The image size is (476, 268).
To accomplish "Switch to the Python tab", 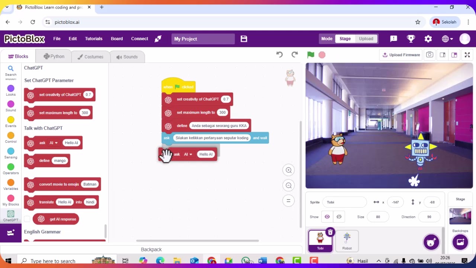I will tap(54, 57).
